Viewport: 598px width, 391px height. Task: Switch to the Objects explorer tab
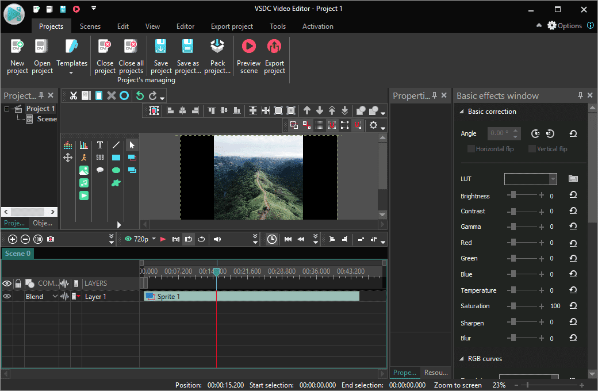(x=43, y=223)
